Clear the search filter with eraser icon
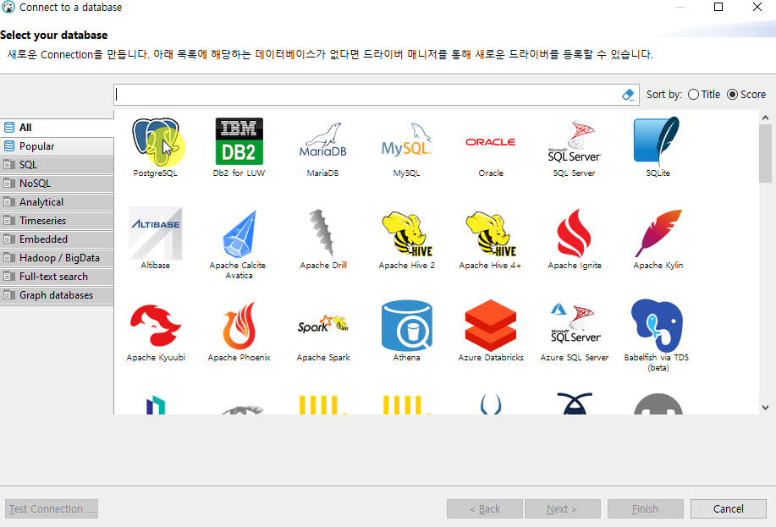Viewport: 776px width, 527px height. coord(628,95)
